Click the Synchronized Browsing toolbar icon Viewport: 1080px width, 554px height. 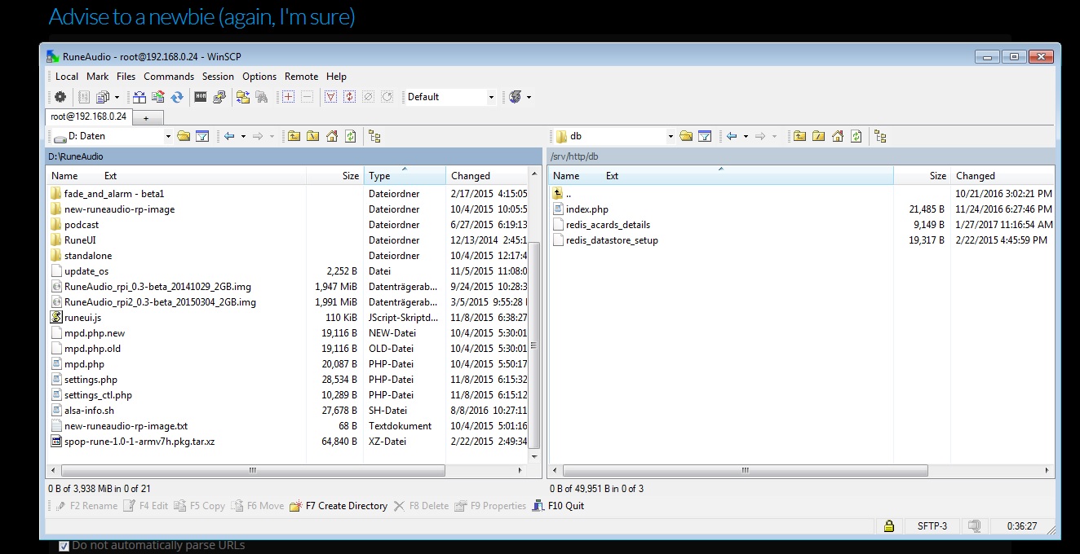pyautogui.click(x=243, y=97)
